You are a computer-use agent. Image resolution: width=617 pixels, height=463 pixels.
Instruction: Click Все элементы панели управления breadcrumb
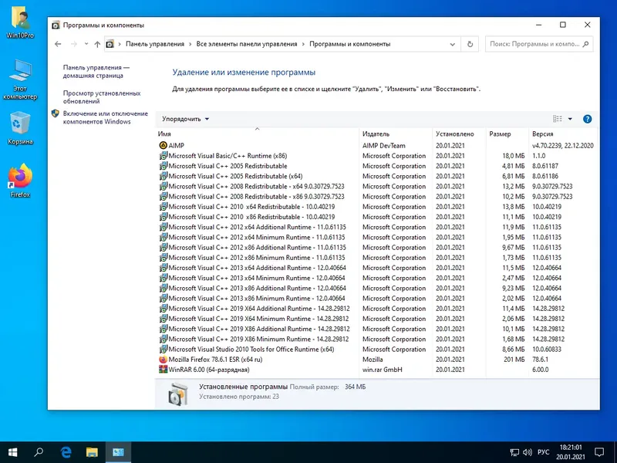247,44
